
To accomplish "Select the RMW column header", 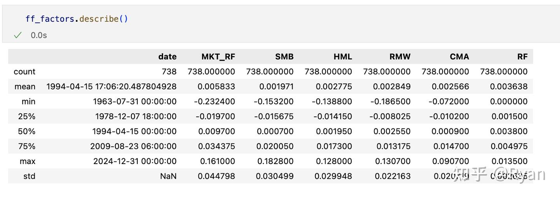I will (x=400, y=57).
